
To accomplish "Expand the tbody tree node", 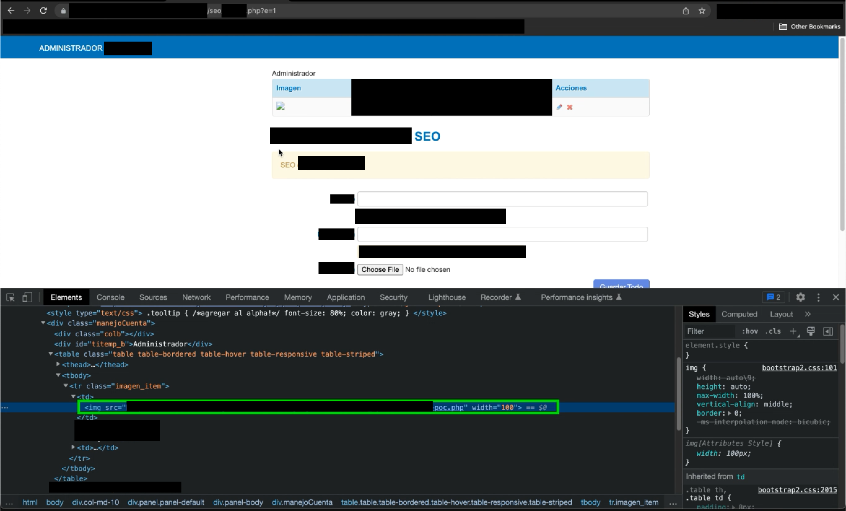I will 59,375.
